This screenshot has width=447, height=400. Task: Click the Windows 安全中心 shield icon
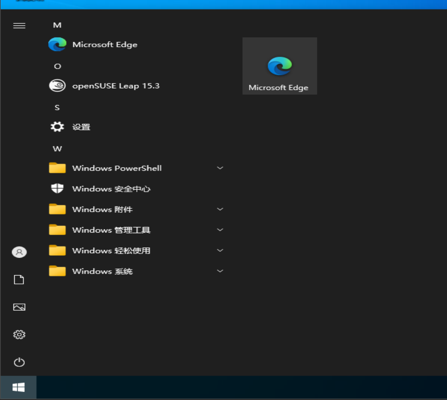(57, 189)
